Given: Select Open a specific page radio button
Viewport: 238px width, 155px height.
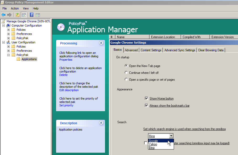Looking at the screenshot, I should (x=126, y=80).
